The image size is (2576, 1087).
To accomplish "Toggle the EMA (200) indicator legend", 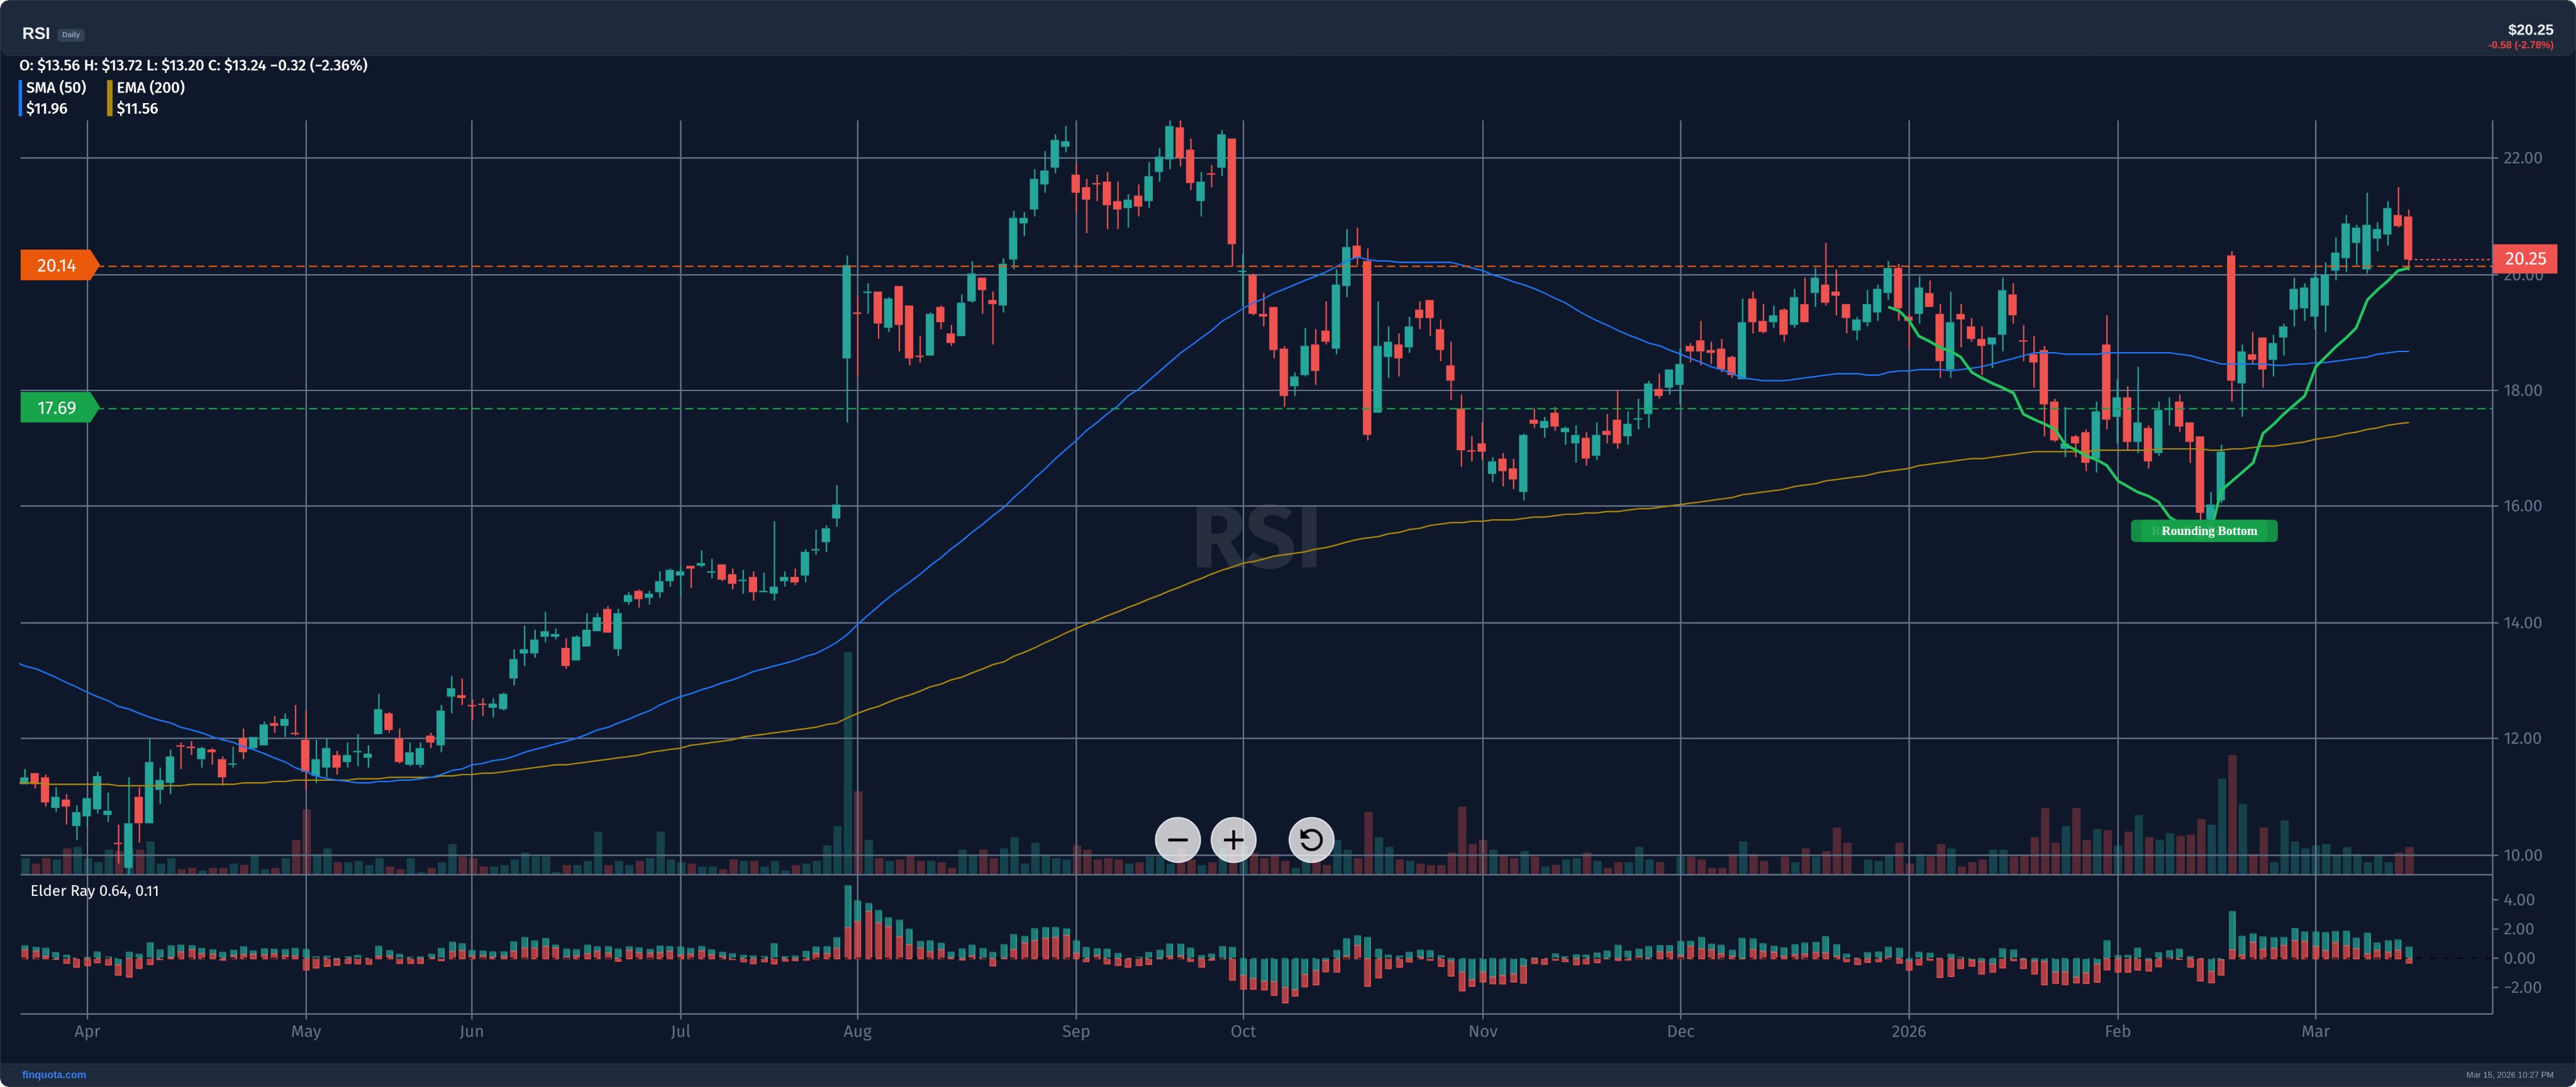I will point(150,87).
